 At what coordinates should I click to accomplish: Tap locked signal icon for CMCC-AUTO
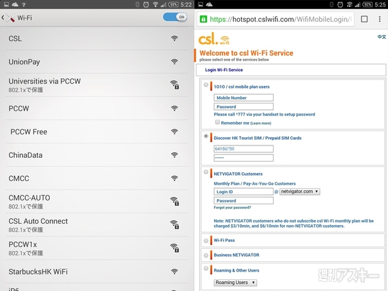coord(175,201)
